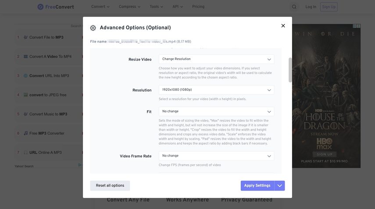This screenshot has width=375, height=209.
Task: Click the House of the Dragon ad
Action: click(326, 96)
